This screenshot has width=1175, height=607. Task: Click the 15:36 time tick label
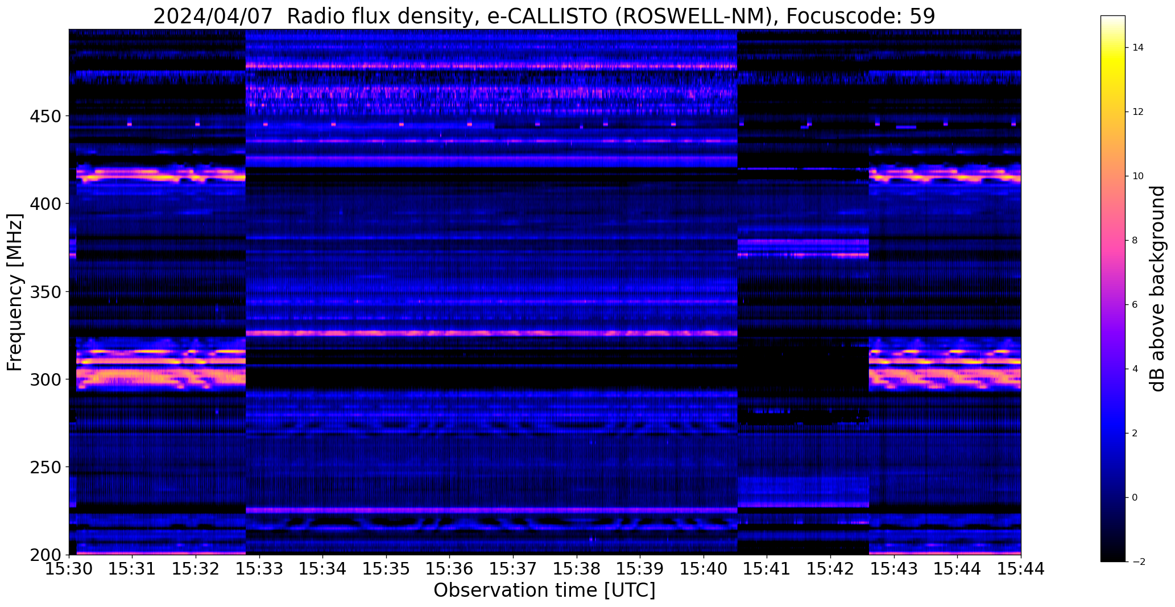click(450, 568)
